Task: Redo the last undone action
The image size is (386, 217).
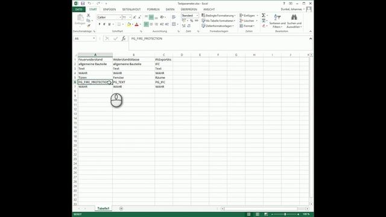Action: pyautogui.click(x=98, y=4)
